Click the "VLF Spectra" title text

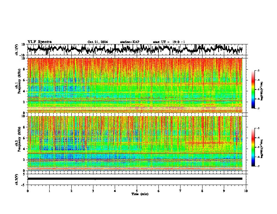pyautogui.click(x=40, y=42)
